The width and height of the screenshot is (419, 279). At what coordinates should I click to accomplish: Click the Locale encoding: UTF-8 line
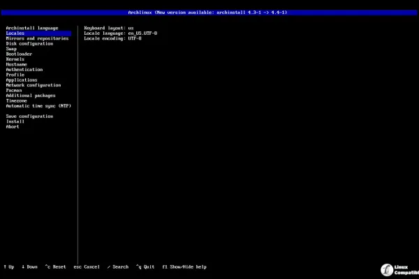[x=112, y=38]
